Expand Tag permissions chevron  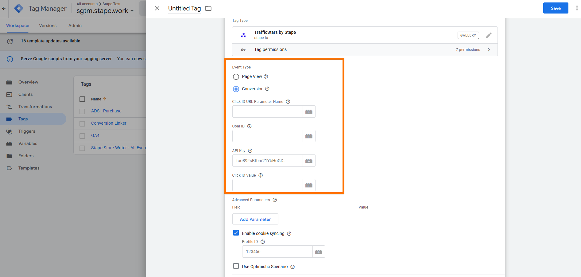489,50
